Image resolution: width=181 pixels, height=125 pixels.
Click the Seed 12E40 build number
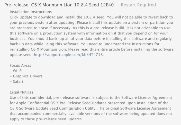(101, 5)
